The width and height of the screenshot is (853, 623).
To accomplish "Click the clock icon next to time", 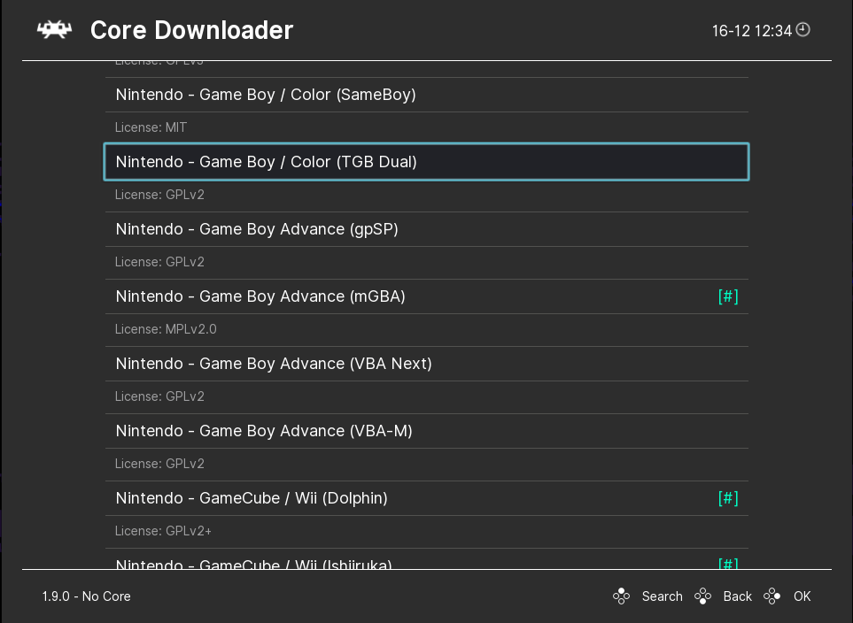I will [803, 29].
